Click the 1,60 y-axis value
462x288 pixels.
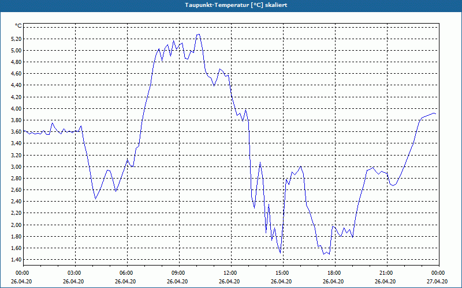pyautogui.click(x=16, y=248)
